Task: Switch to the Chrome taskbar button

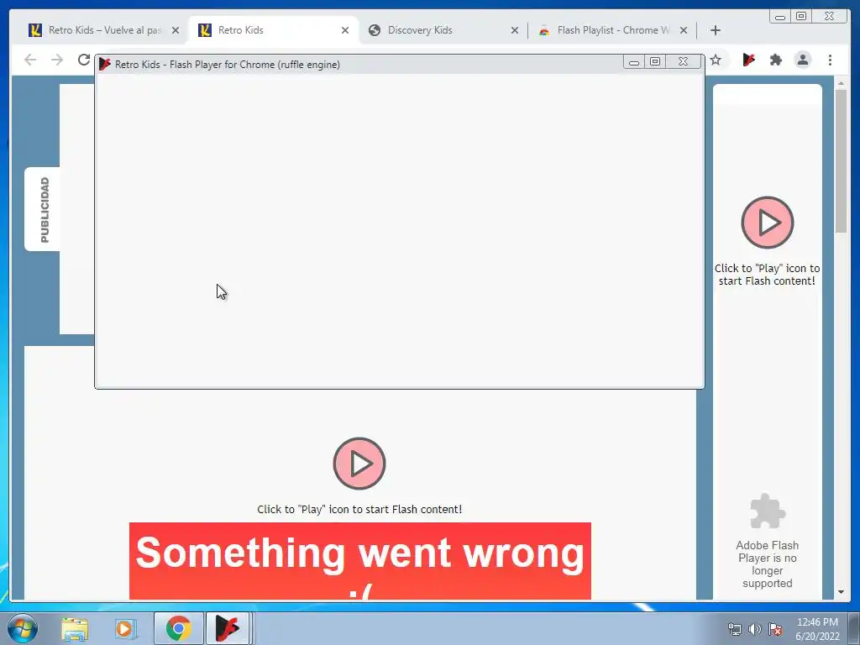Action: pos(179,628)
